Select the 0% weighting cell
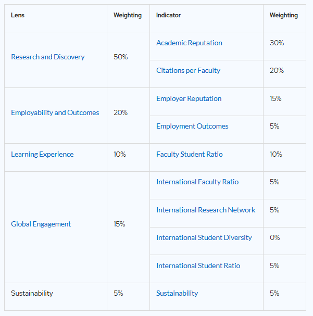This screenshot has width=313, height=316. [x=274, y=237]
